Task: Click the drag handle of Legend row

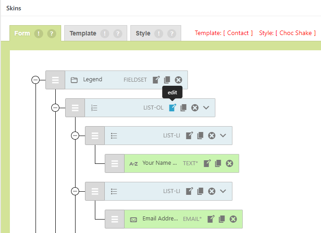Action: [55, 80]
